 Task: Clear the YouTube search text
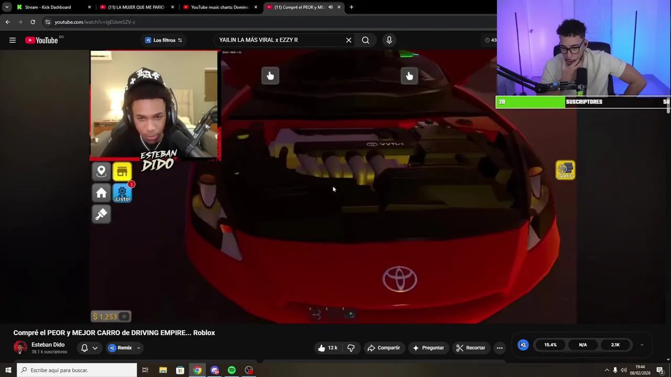coord(349,40)
